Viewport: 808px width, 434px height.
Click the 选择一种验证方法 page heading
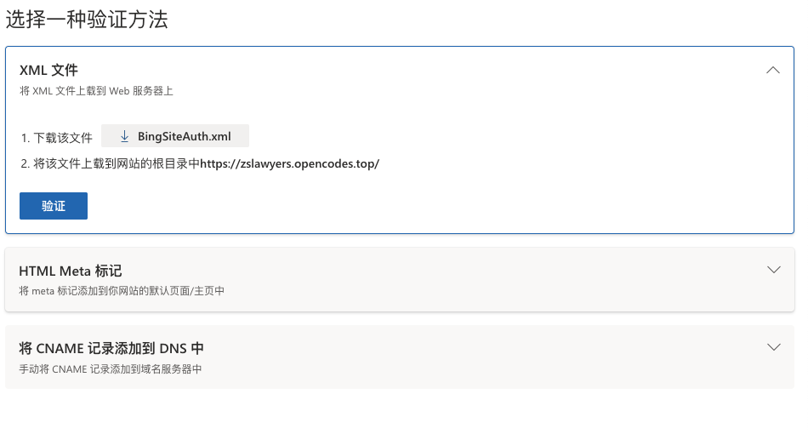87,20
